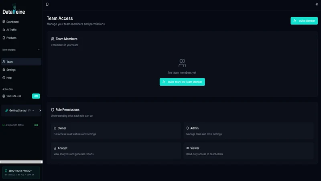Expand the More Insights section
The width and height of the screenshot is (321, 181).
tap(21, 49)
